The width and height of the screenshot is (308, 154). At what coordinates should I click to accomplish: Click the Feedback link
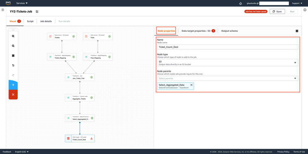tap(7, 152)
